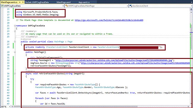Image resolution: width=193 pixels, height=108 pixels.
Task: Click line number 43 in the gutter
Action: coord(8,93)
